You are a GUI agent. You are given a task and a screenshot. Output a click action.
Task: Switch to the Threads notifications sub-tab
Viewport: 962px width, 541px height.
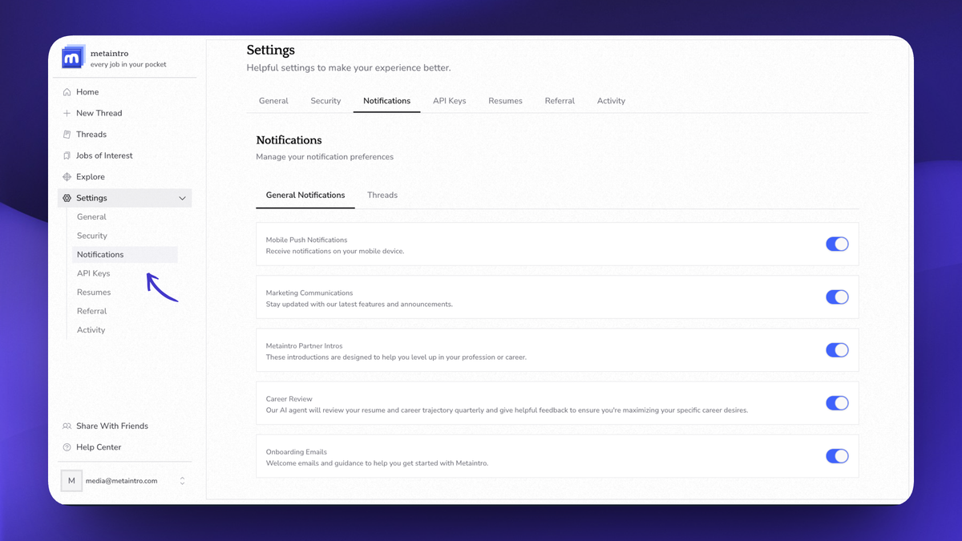[x=382, y=195]
